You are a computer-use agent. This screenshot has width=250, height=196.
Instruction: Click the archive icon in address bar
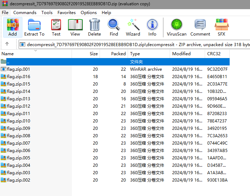(22, 44)
